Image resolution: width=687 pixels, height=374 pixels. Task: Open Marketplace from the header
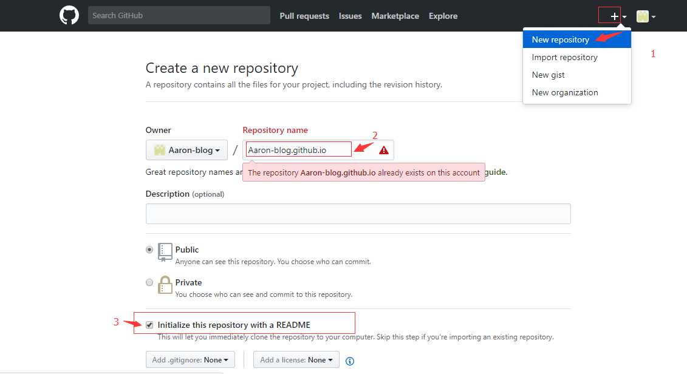(x=395, y=16)
